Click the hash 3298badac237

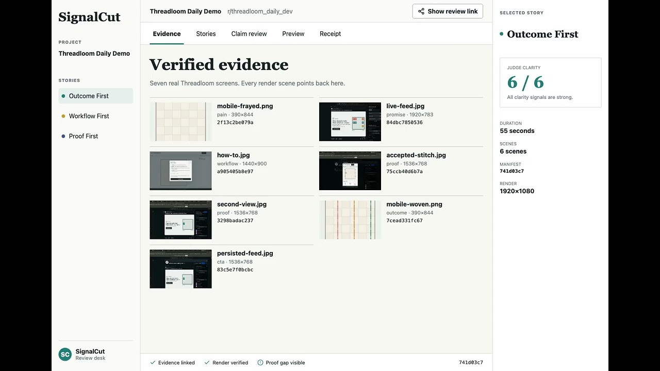[x=235, y=221]
